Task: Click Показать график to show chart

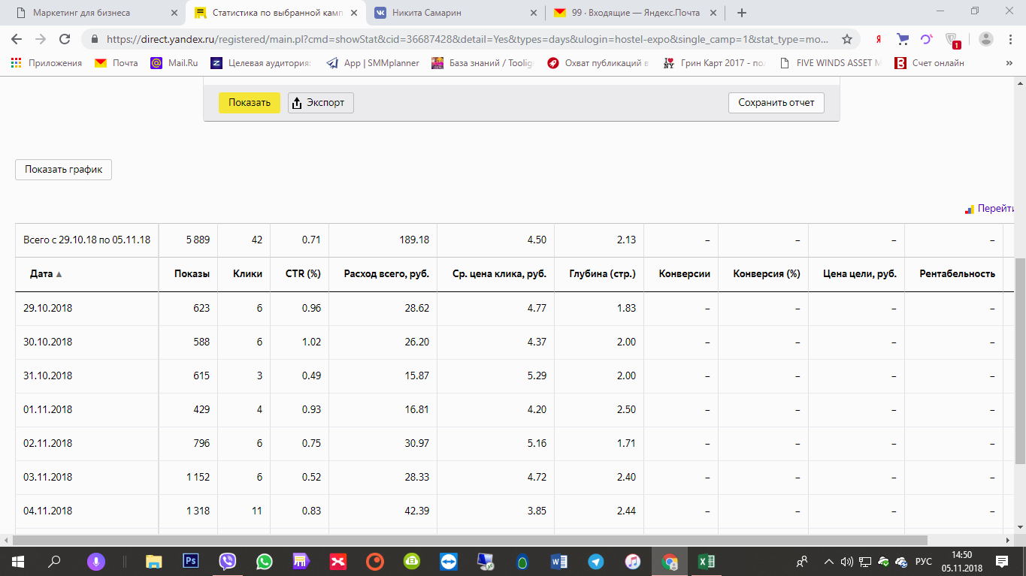Action: pyautogui.click(x=63, y=170)
